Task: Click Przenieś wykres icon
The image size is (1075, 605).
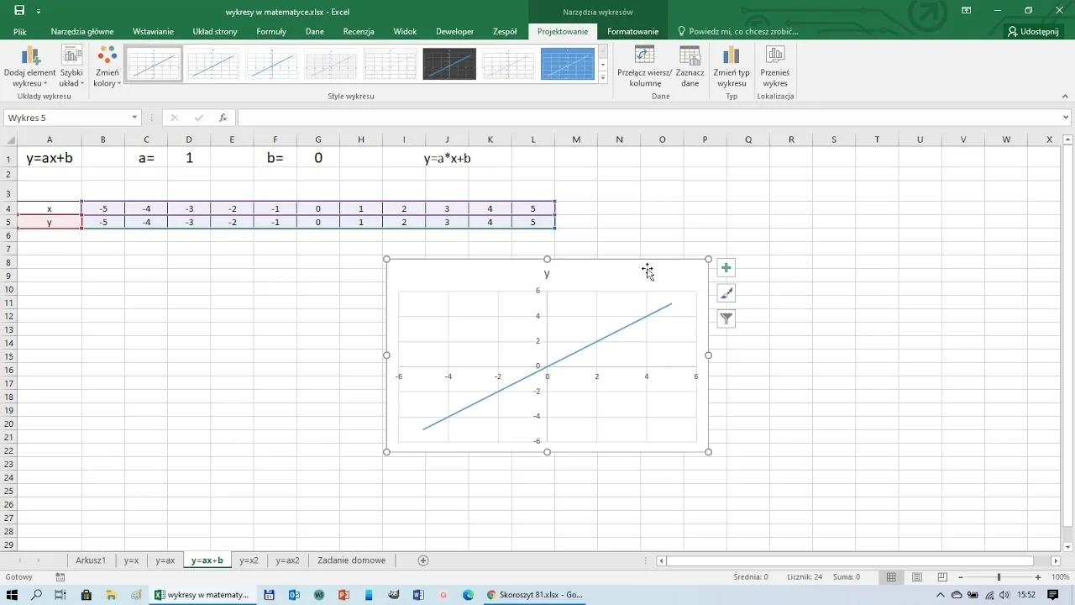Action: click(774, 57)
